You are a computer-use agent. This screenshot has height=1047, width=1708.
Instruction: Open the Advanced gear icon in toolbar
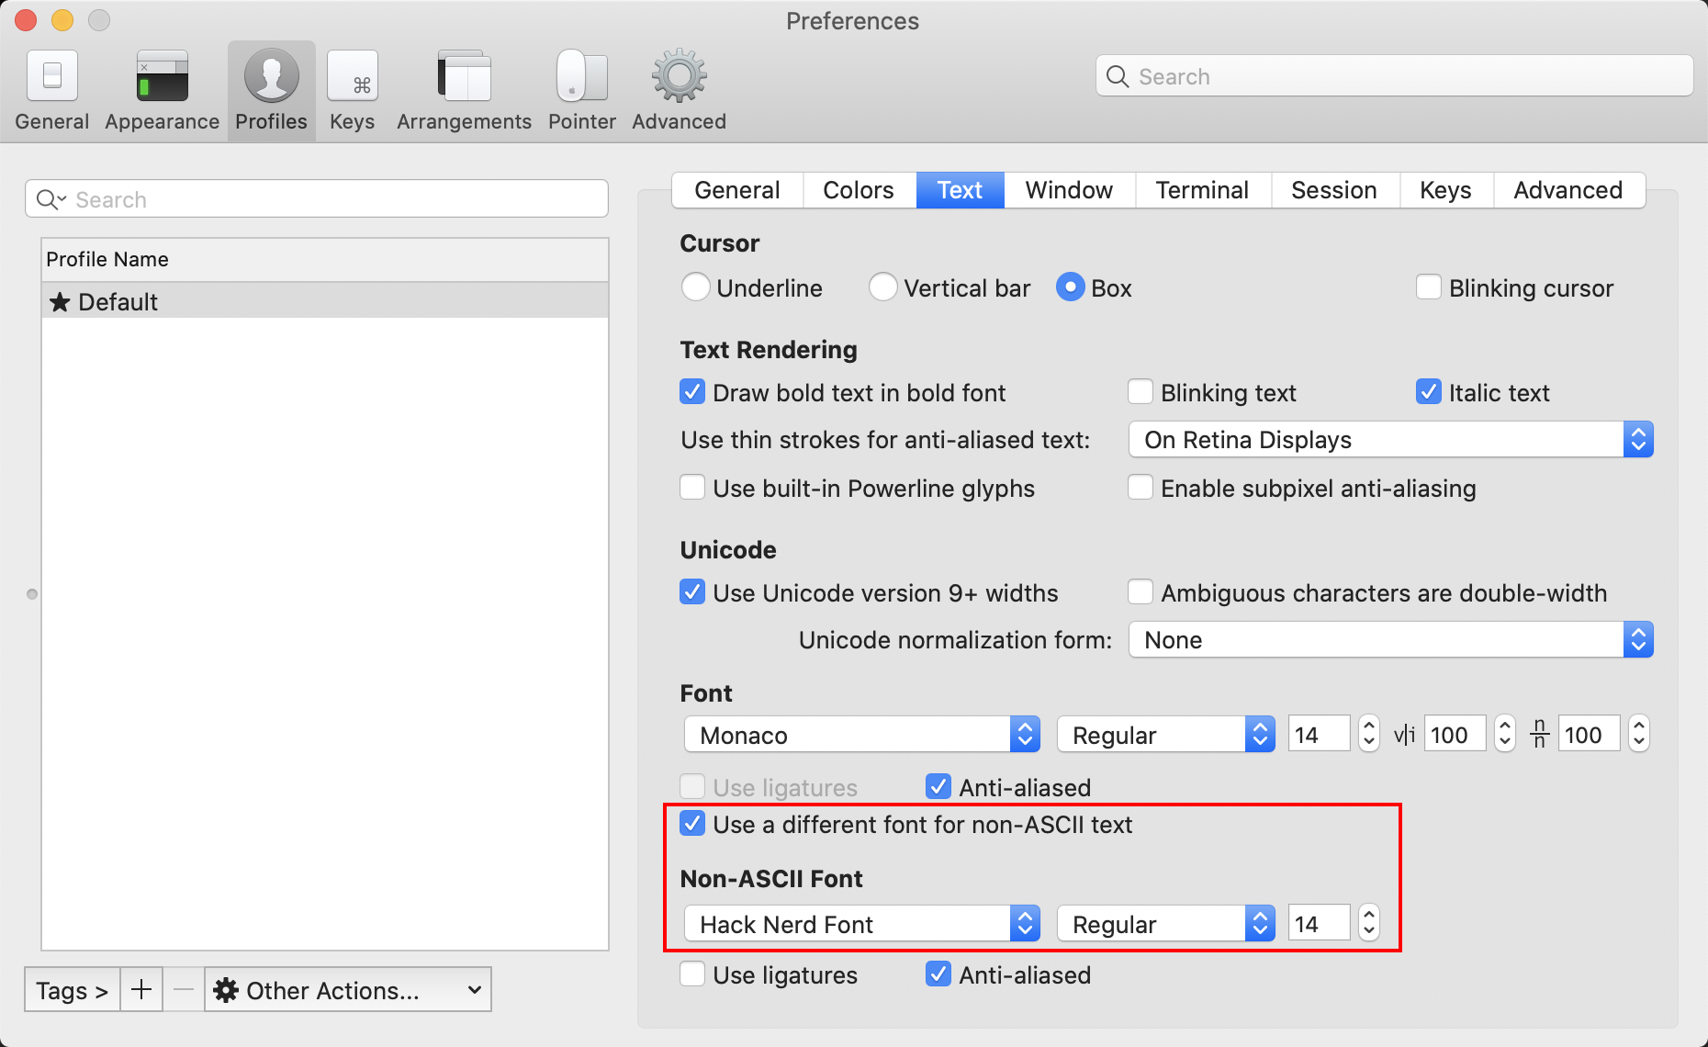679,78
